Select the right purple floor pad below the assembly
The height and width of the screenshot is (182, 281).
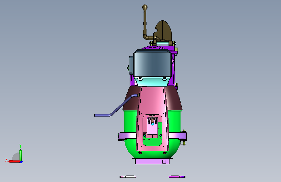[177, 177]
